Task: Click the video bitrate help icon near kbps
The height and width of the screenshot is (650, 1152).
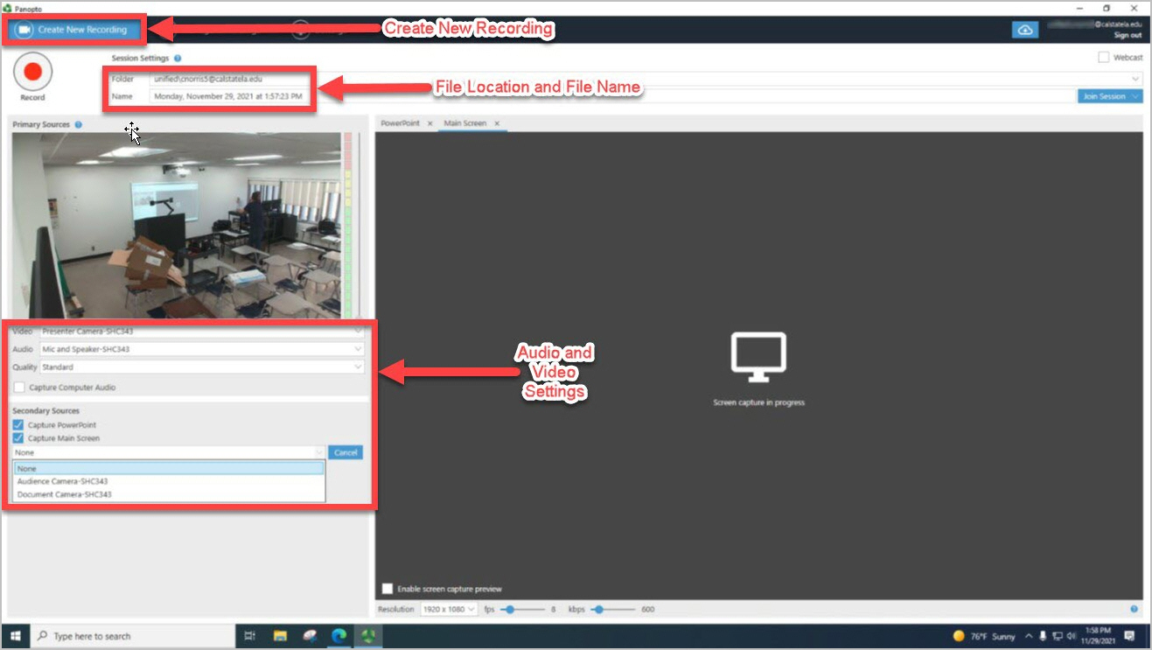Action: (x=1135, y=609)
